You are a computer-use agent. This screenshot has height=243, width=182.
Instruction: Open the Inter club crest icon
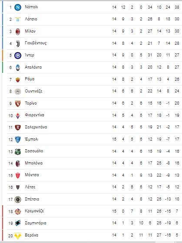point(18,56)
